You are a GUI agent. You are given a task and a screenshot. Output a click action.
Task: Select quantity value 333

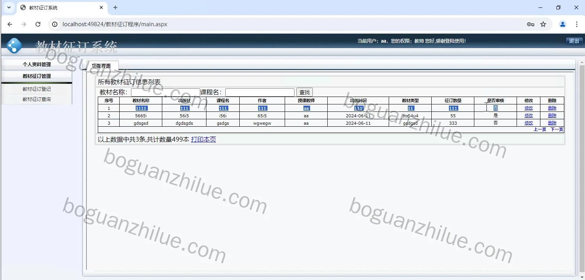click(453, 123)
